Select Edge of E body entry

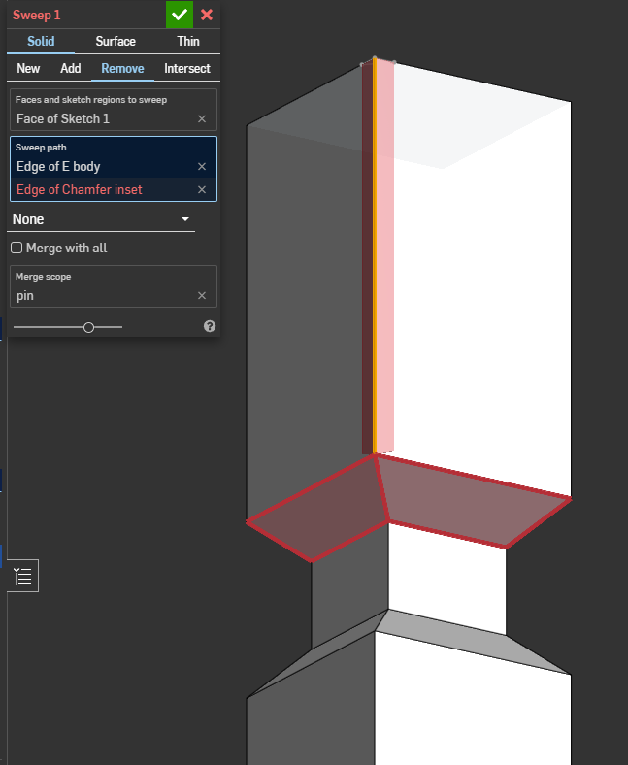(58, 166)
